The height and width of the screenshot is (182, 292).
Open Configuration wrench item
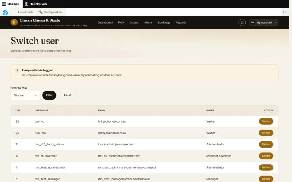click(x=50, y=12)
